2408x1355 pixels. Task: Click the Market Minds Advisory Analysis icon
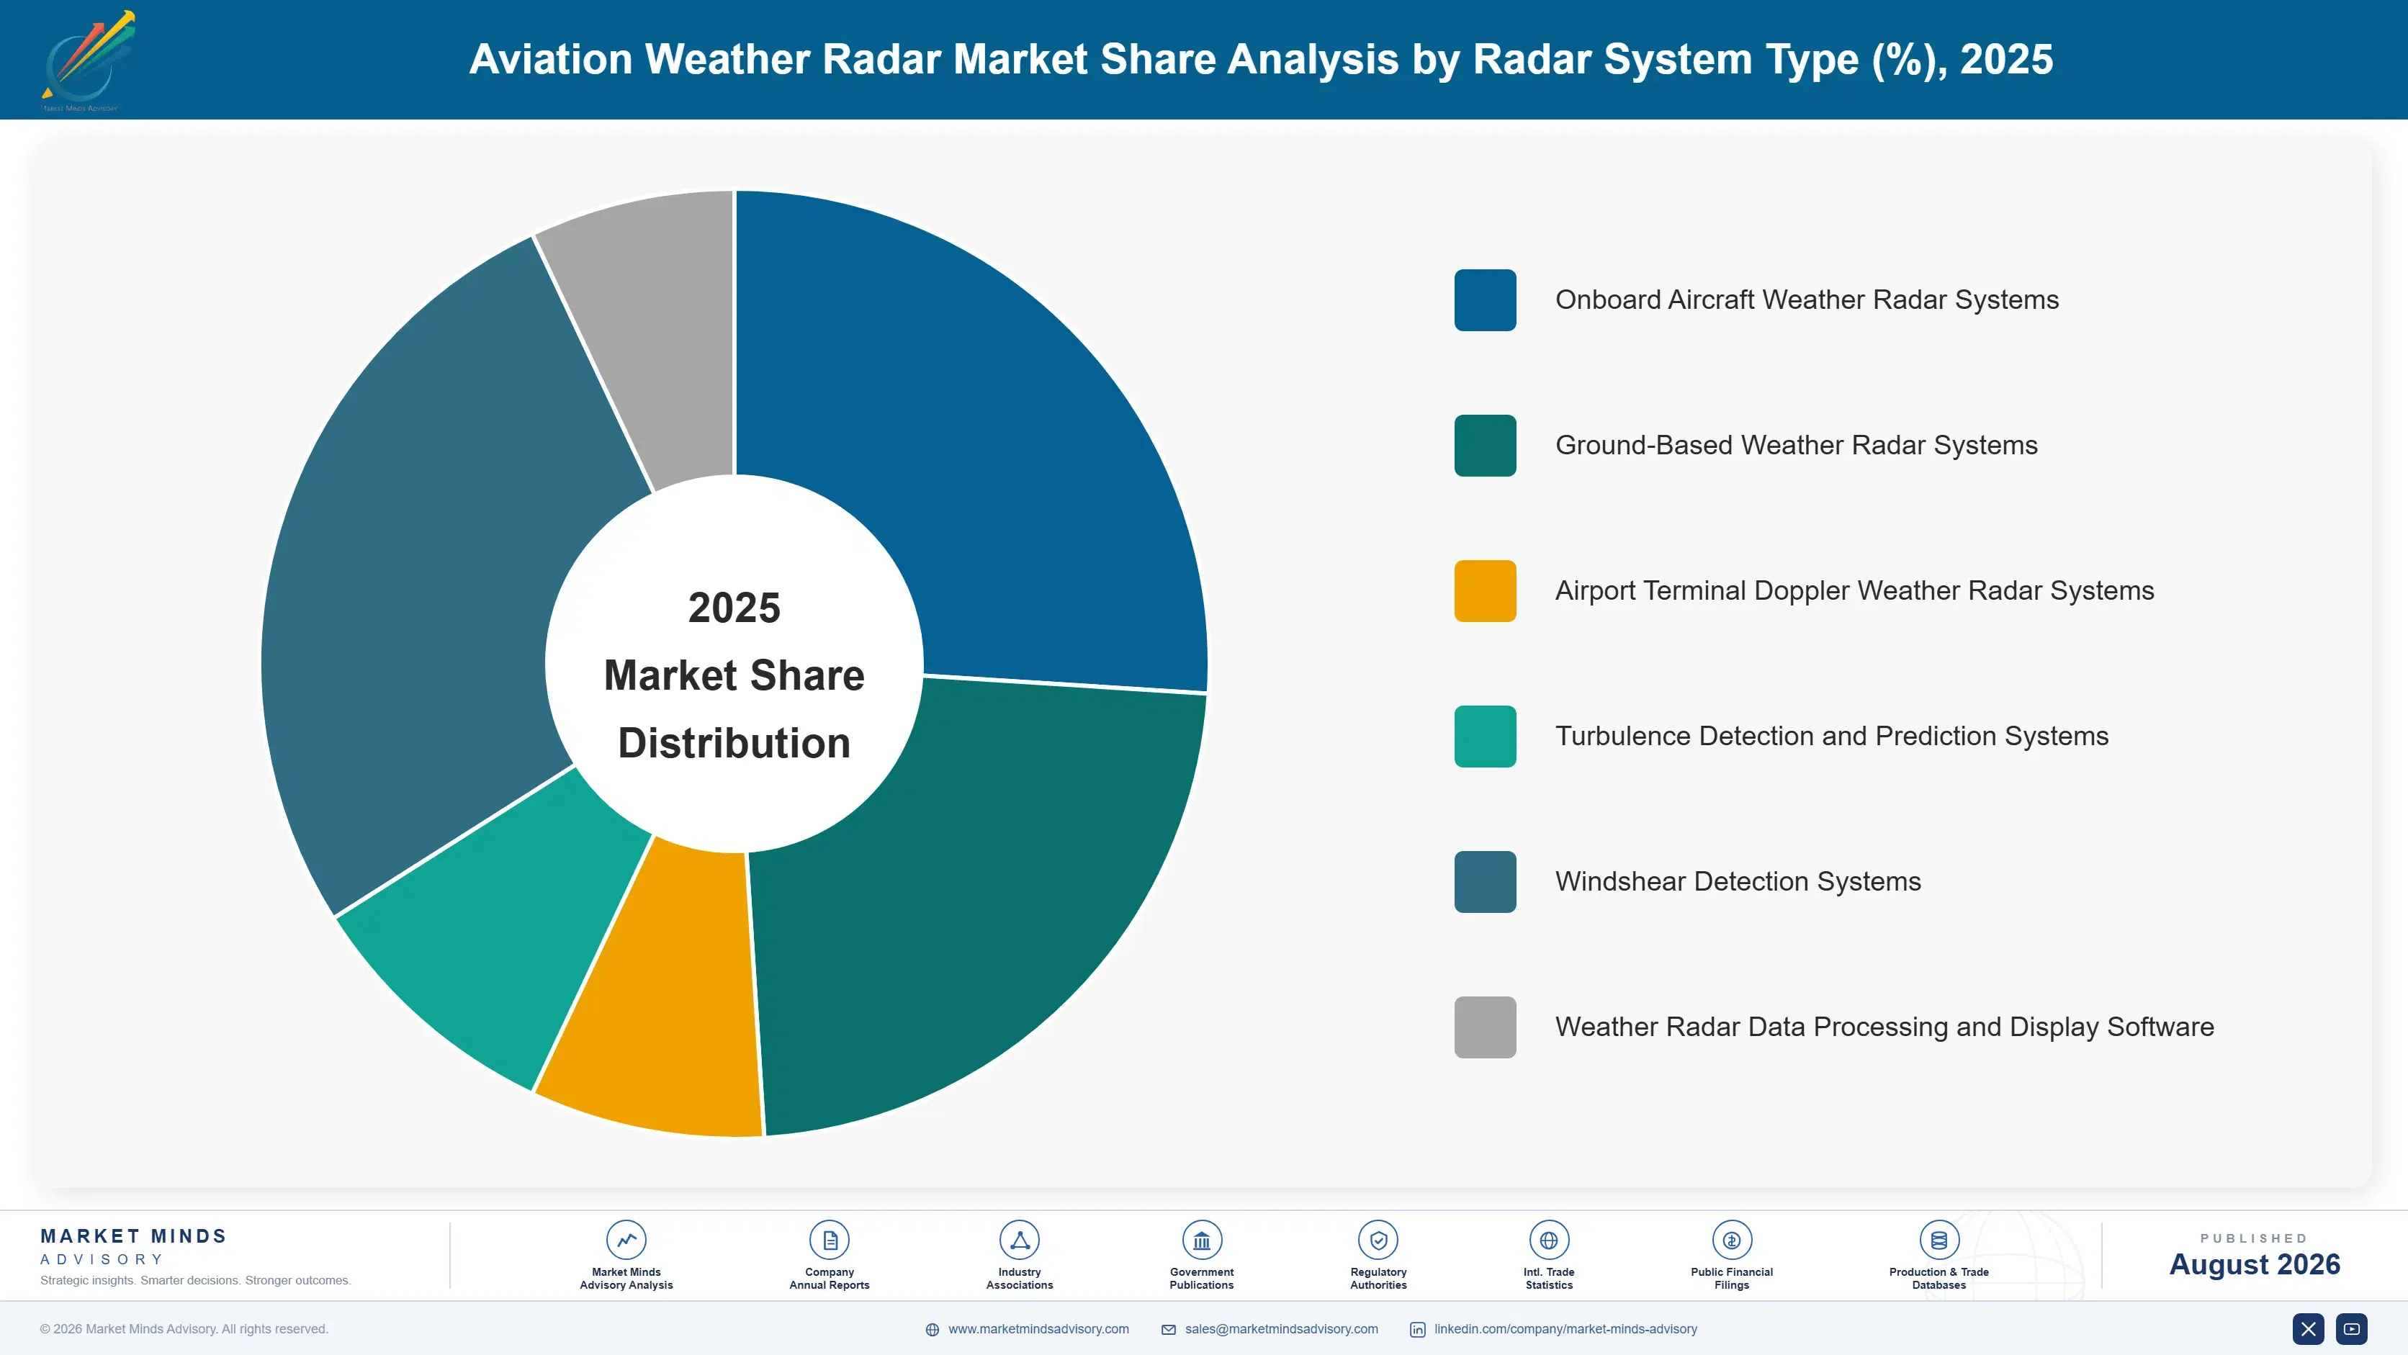tap(625, 1240)
